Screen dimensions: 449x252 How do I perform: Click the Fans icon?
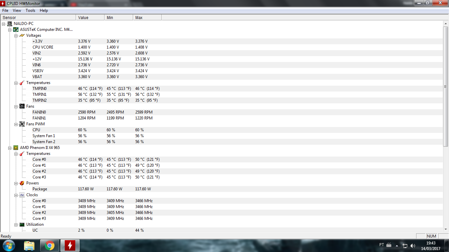pyautogui.click(x=22, y=106)
